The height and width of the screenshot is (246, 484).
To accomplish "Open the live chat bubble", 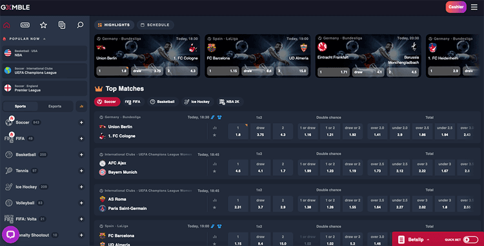I will click(10, 234).
